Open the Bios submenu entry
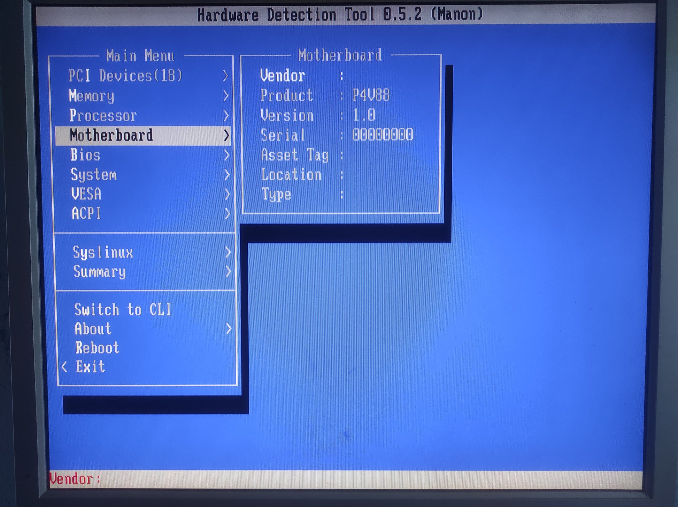The width and height of the screenshot is (678, 507). pos(85,155)
